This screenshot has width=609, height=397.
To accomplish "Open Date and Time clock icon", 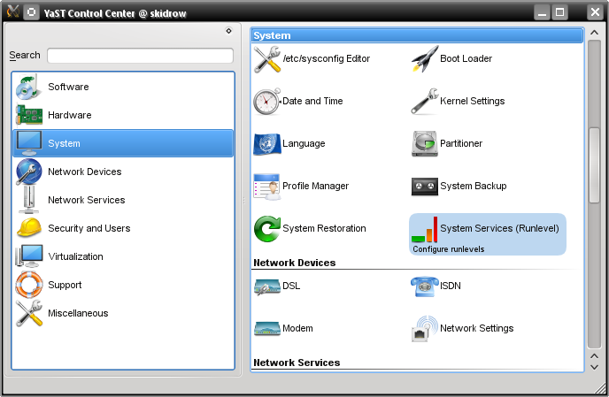I will (x=266, y=102).
